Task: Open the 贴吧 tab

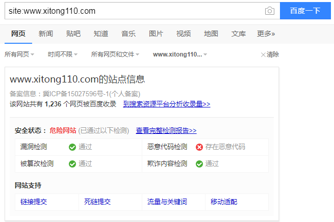Action: [x=73, y=34]
